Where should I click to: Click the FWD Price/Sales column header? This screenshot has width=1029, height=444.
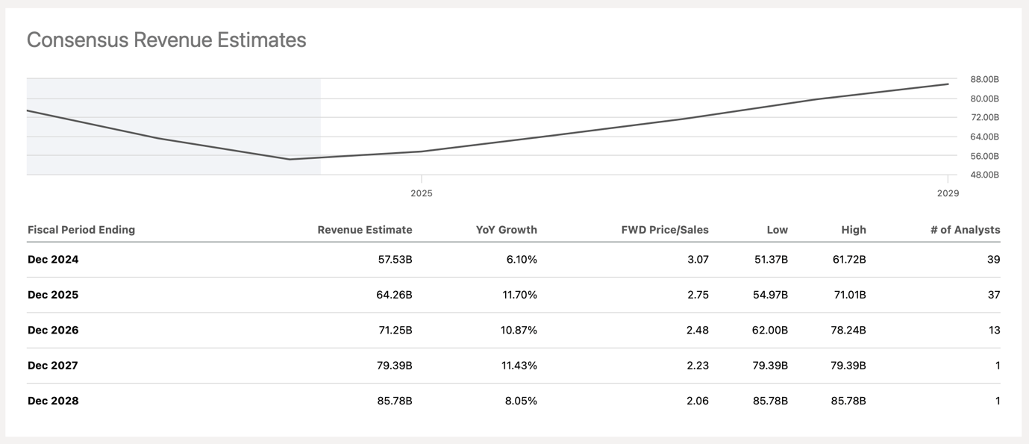pos(664,230)
